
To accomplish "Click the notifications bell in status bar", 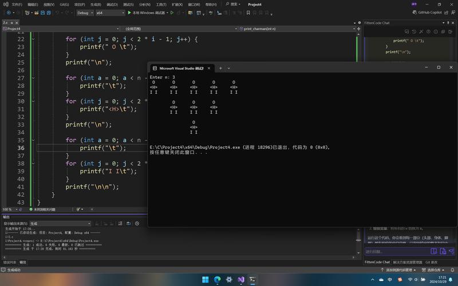I will point(453,270).
